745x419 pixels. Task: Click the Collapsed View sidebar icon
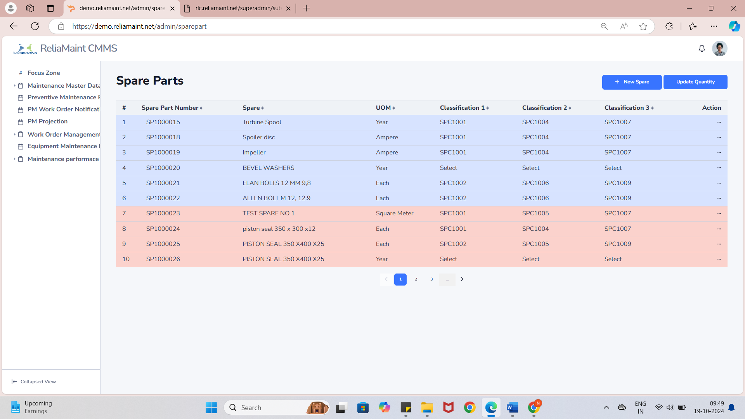[x=14, y=382]
